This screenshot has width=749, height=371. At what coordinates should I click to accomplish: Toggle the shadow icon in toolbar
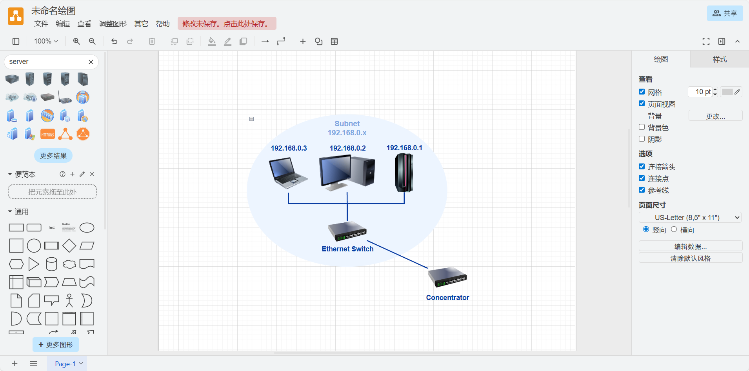[243, 41]
